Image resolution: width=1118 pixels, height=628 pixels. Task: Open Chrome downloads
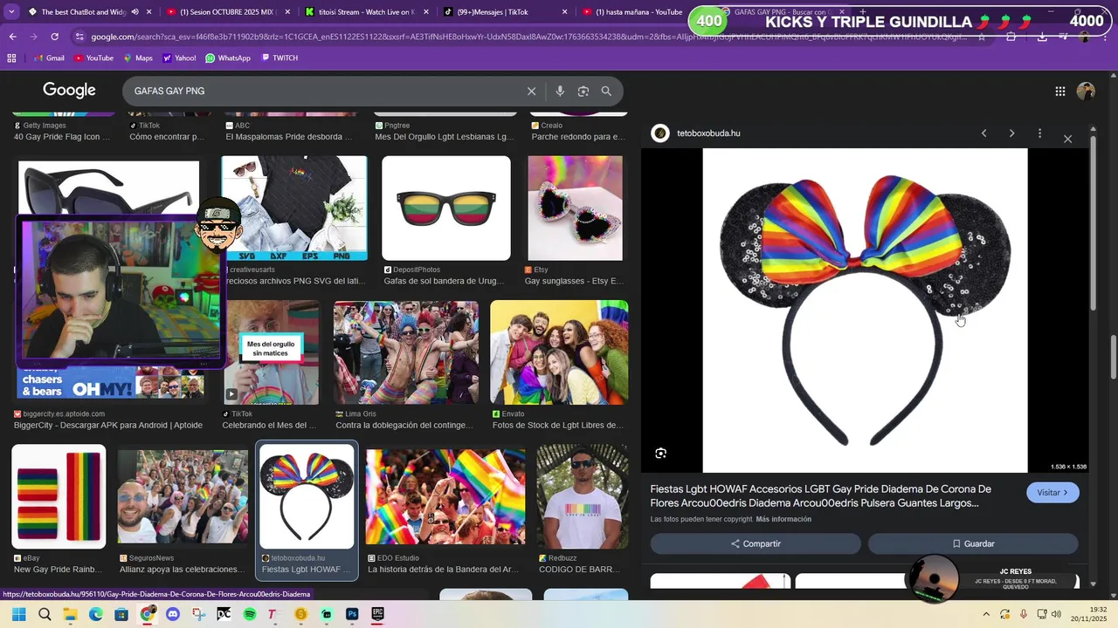(x=1042, y=37)
